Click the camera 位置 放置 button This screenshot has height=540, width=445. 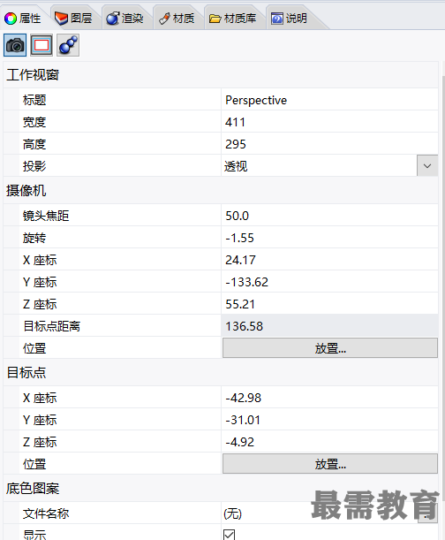coord(330,348)
